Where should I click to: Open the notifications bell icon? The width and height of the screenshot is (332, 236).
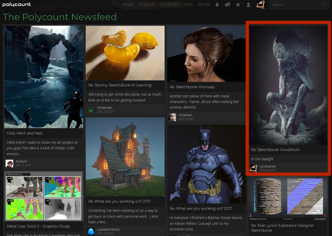point(217,5)
